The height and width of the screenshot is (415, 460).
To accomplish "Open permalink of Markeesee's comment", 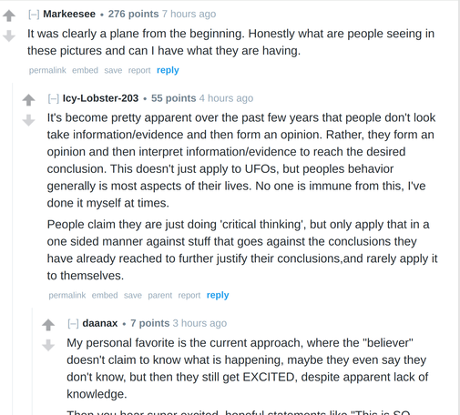I will point(47,70).
